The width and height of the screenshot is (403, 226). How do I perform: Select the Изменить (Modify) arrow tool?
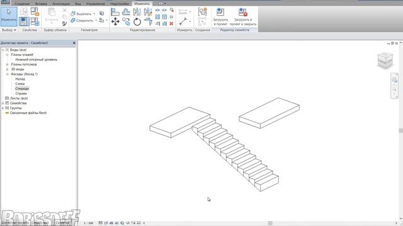(x=9, y=16)
